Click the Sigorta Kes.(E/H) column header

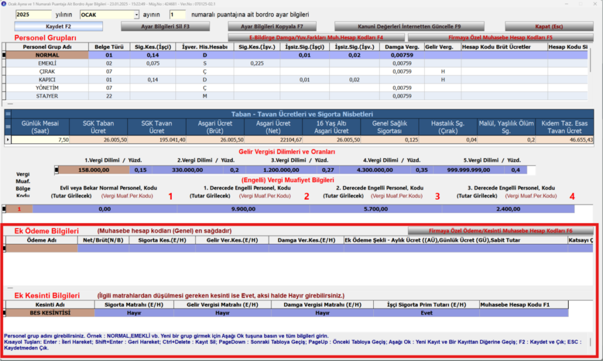click(162, 240)
